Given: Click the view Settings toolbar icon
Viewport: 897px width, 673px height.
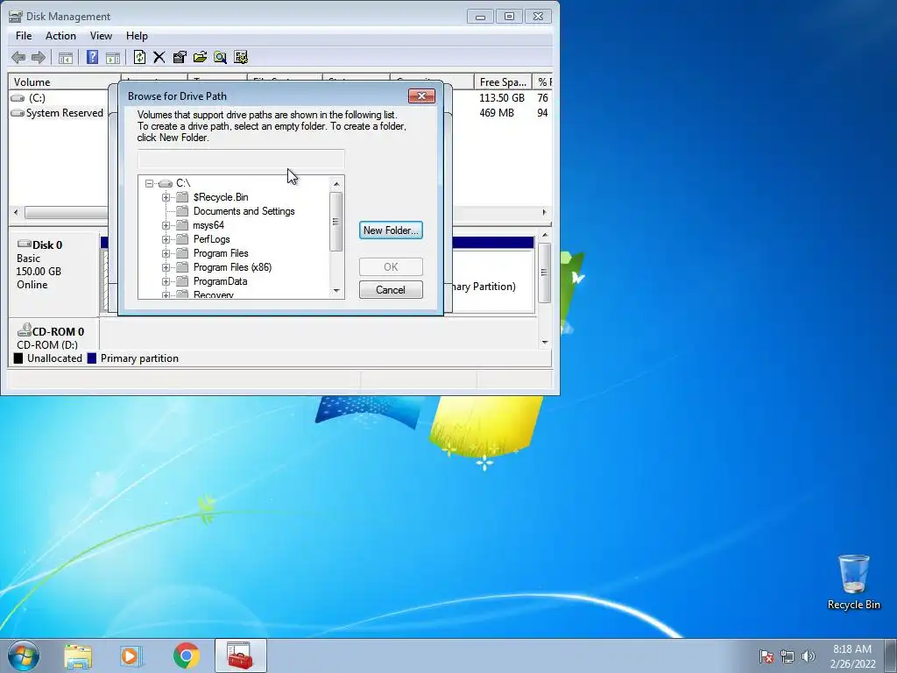Looking at the screenshot, I should 241,57.
